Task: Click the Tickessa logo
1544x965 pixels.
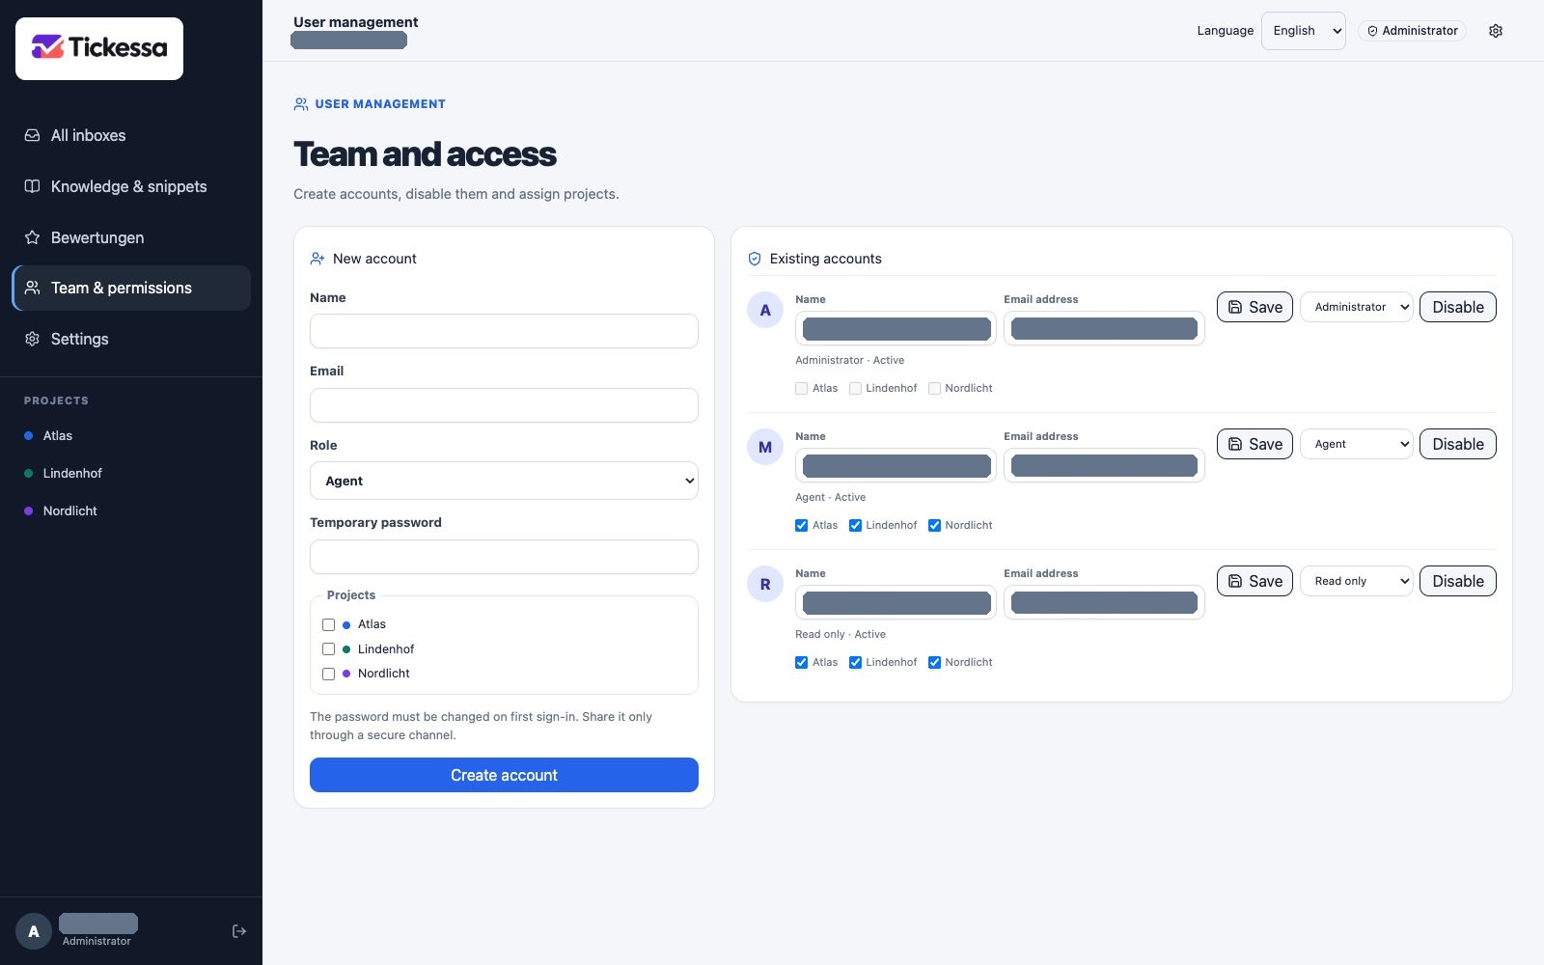Action: click(x=99, y=48)
